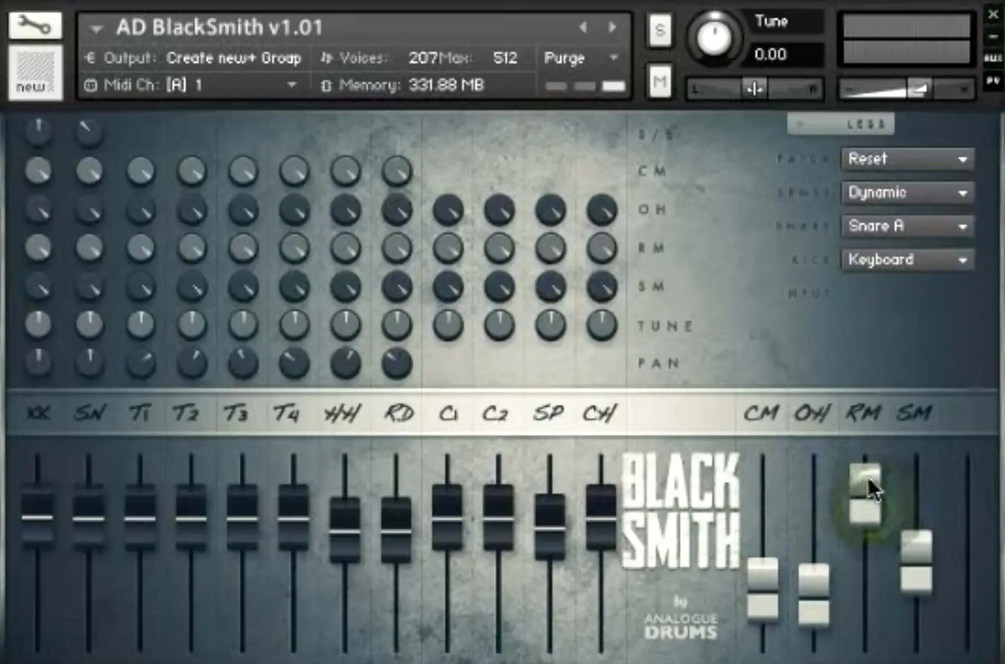
Task: Click the T1 fader handle
Action: (140, 517)
